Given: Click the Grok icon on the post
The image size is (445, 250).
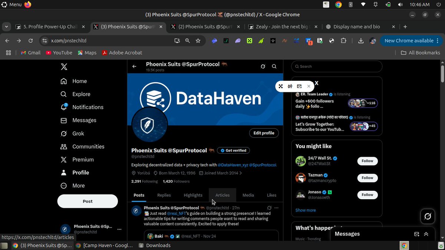Looking at the screenshot, I should tap(269, 208).
